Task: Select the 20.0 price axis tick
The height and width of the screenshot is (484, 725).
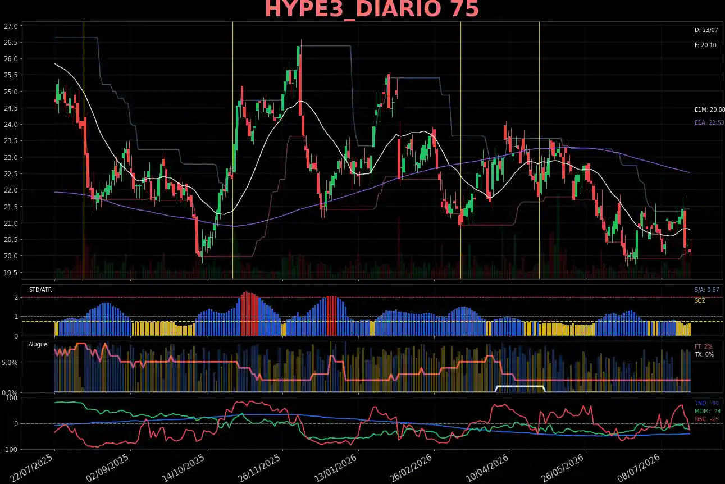Action: coord(11,256)
